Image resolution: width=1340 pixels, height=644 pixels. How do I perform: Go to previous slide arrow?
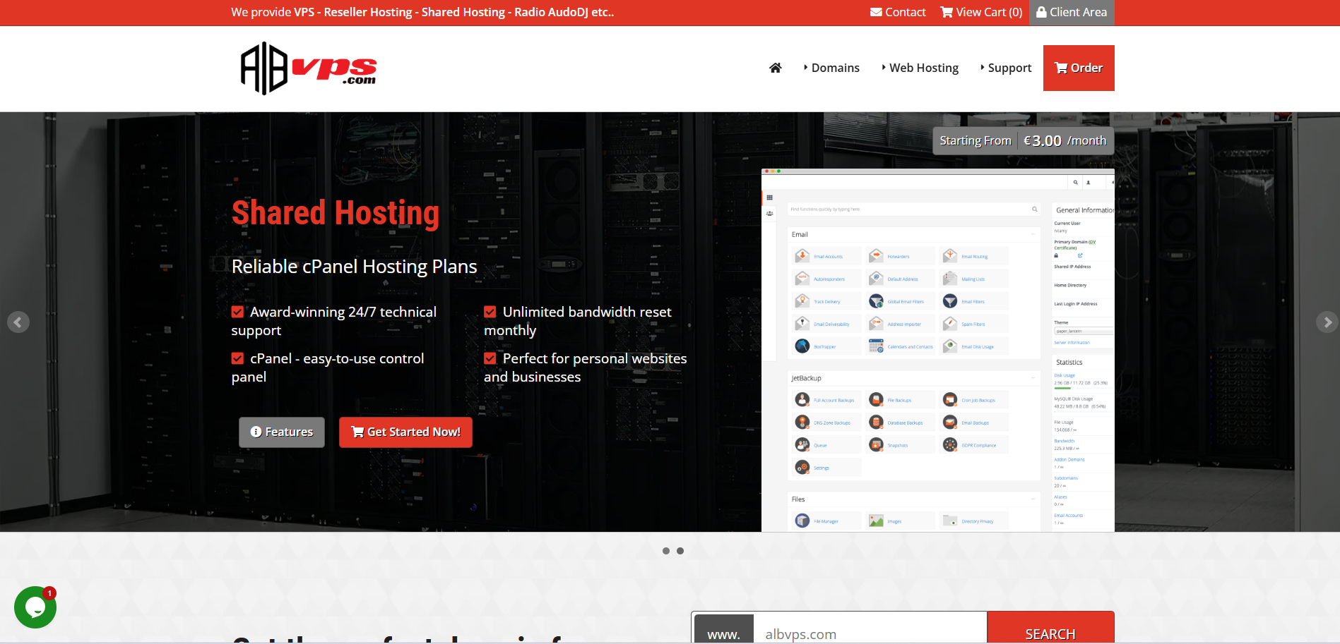[18, 322]
